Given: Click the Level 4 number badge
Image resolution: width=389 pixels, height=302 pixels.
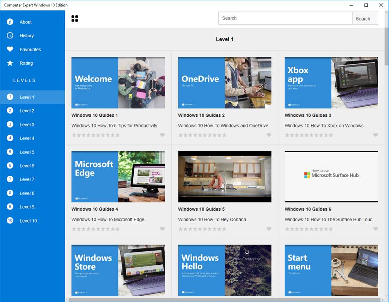Looking at the screenshot, I should [10, 138].
